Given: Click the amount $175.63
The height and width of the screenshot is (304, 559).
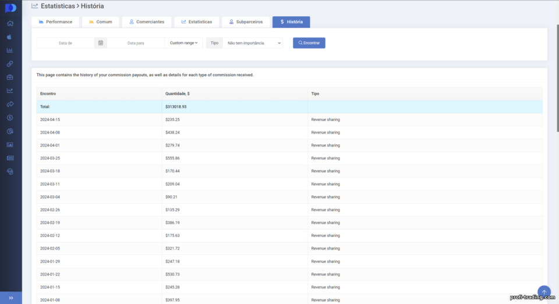Looking at the screenshot, I should 172,235.
